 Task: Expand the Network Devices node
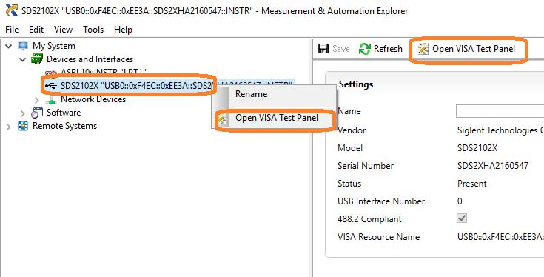[37, 100]
